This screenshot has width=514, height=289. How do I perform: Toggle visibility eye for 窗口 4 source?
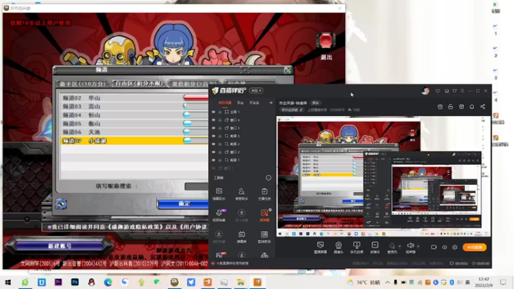click(213, 120)
